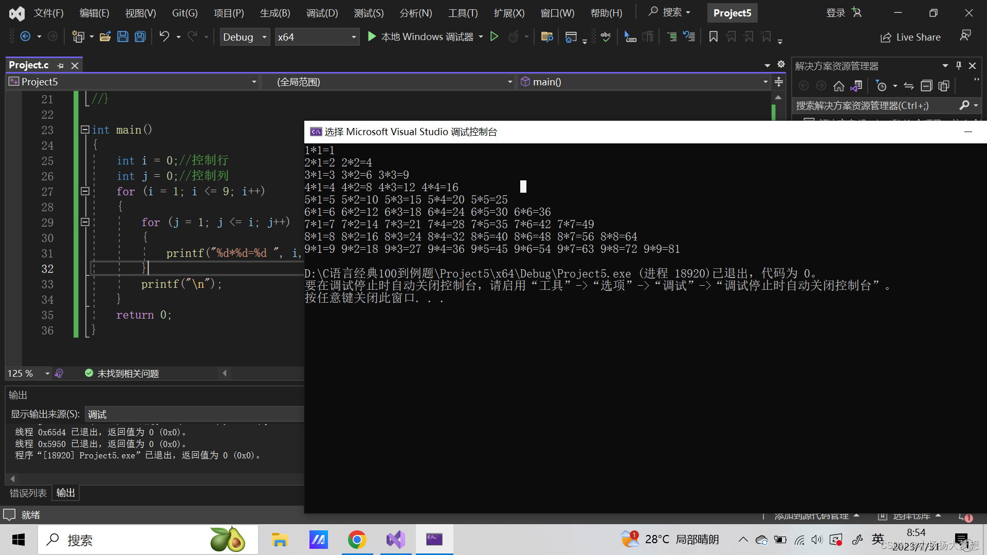Screen dimensions: 987x555
Task: Collapse the main() function block
Action: tap(85, 130)
